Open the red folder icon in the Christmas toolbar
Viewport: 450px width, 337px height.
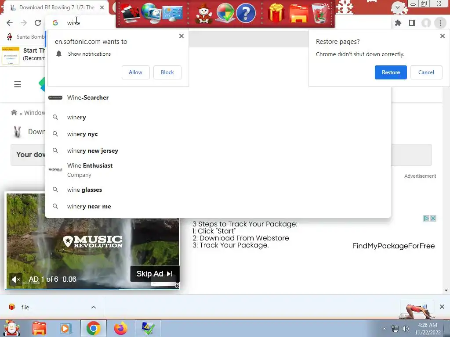coord(298,13)
